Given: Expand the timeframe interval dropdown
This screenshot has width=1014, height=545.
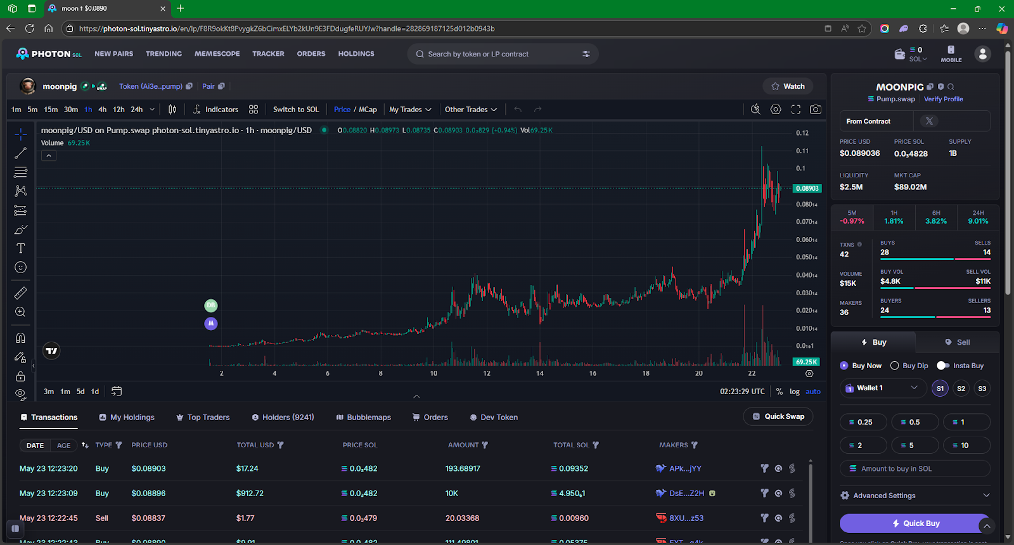Looking at the screenshot, I should coord(152,110).
